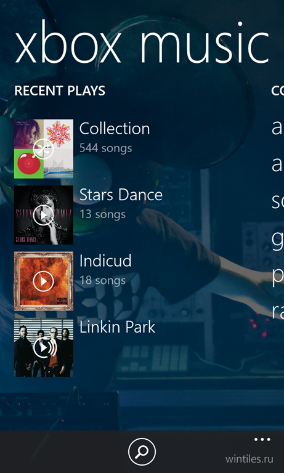Select the 13 songs subtitle under Stars Dance
The width and height of the screenshot is (284, 473).
coord(102,214)
